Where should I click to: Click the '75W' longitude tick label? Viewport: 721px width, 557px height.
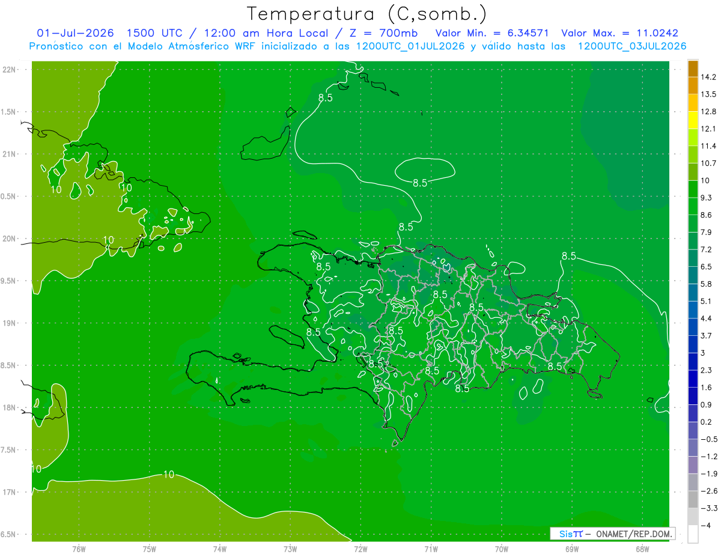(x=150, y=549)
